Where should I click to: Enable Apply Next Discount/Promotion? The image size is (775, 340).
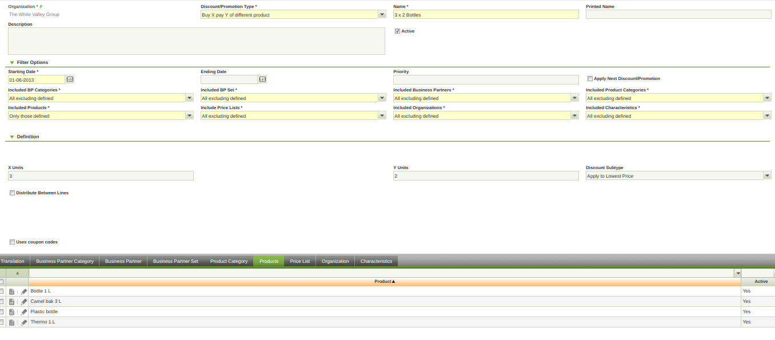(590, 79)
